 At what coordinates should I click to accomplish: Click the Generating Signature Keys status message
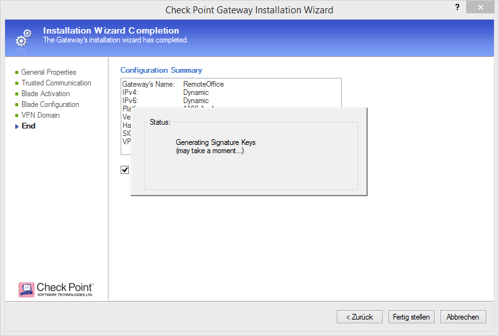(215, 143)
